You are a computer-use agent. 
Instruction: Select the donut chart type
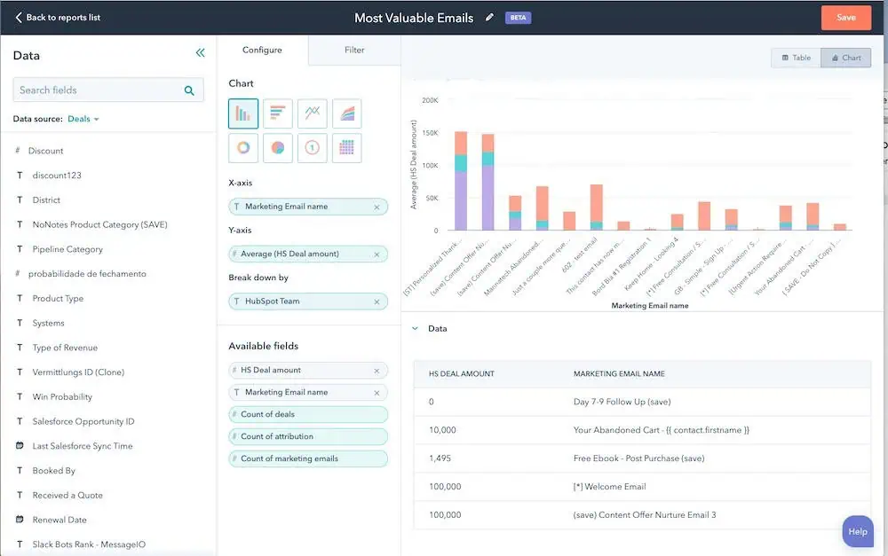click(243, 148)
